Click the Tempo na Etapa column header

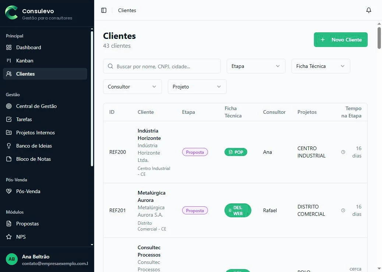point(351,112)
